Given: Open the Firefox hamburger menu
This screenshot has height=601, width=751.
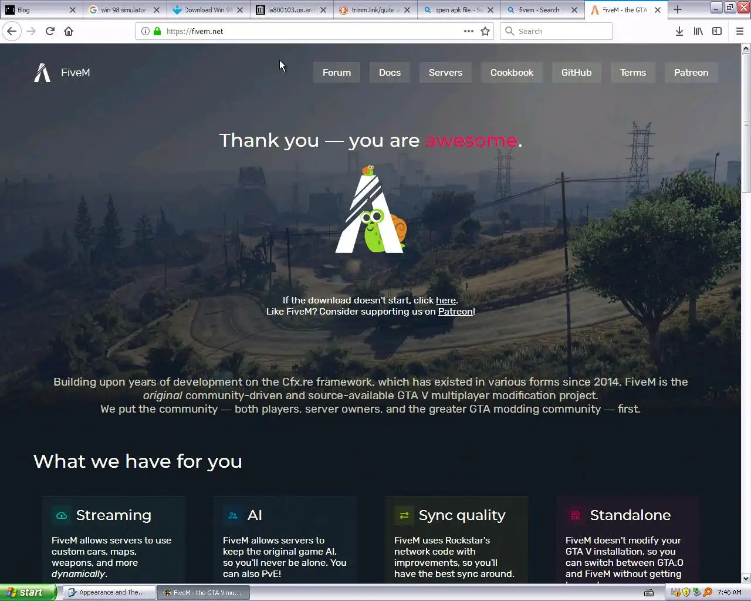Looking at the screenshot, I should [739, 31].
